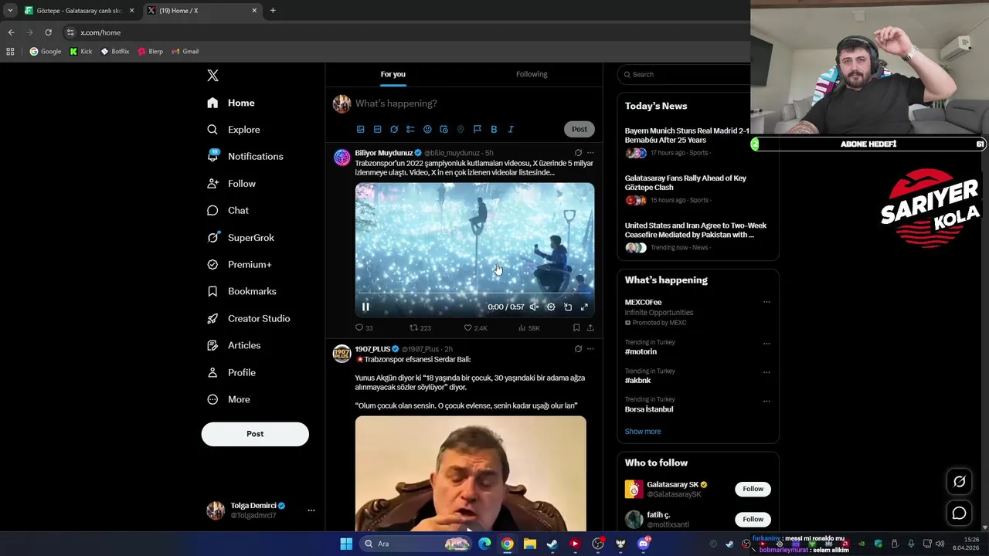
Task: Open the emoji picker in composer
Action: coord(427,129)
